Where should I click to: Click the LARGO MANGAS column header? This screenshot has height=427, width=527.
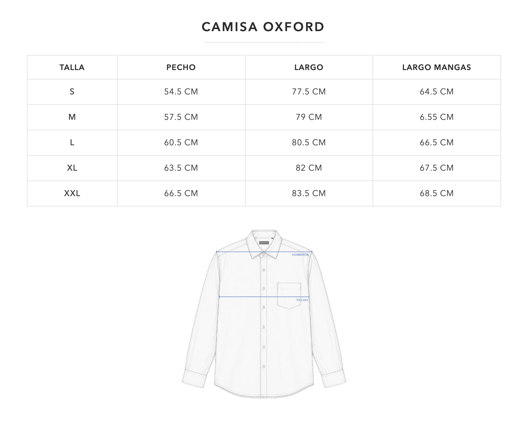[437, 67]
